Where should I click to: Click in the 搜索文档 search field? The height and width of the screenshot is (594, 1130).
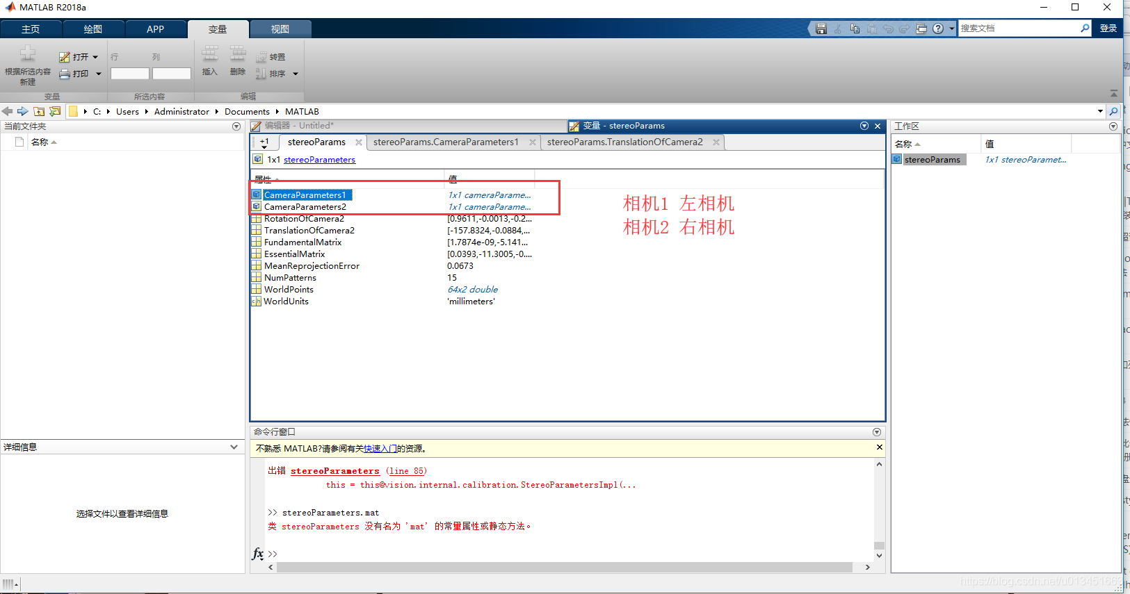(x=1018, y=28)
